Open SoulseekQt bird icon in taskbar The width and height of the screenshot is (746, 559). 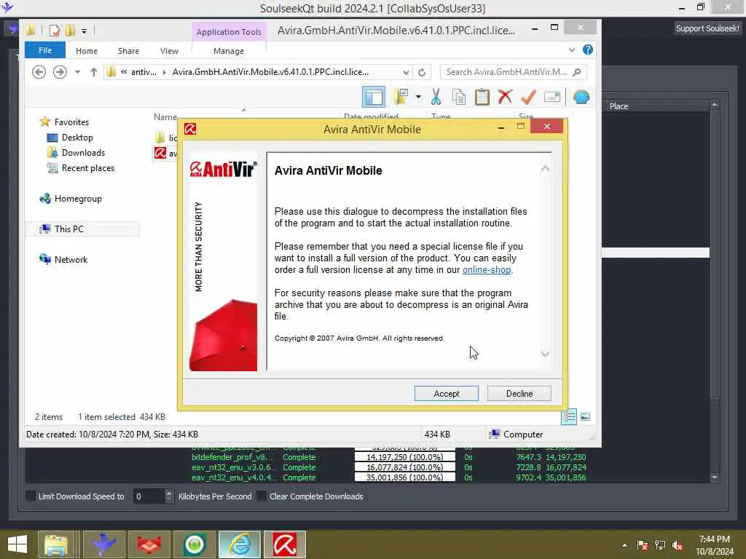(x=104, y=544)
